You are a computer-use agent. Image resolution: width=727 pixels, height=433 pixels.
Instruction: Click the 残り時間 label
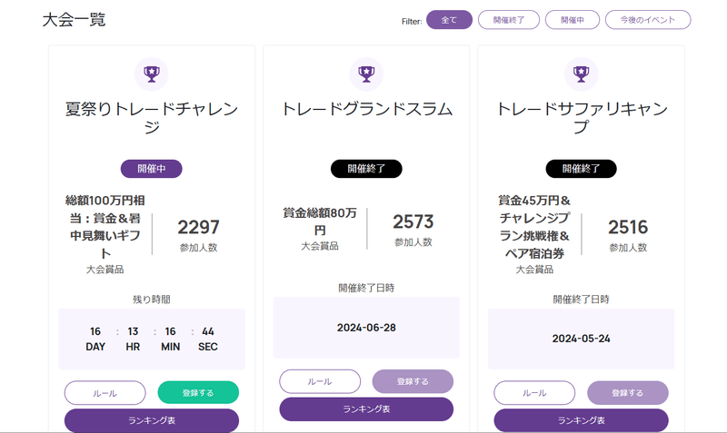click(152, 300)
